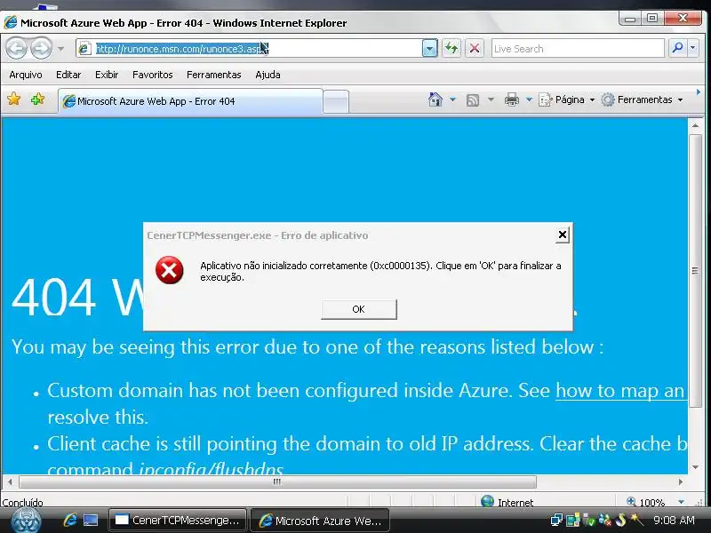Image resolution: width=711 pixels, height=533 pixels.
Task: Click the red Stop loading button
Action: pyautogui.click(x=475, y=48)
